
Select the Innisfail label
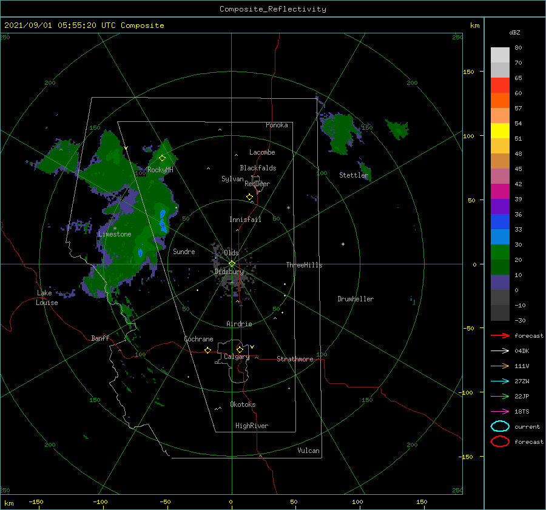click(x=245, y=220)
